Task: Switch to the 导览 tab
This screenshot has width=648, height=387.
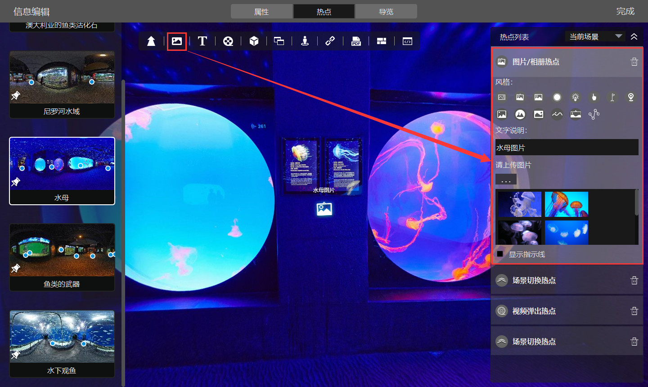Action: [386, 12]
